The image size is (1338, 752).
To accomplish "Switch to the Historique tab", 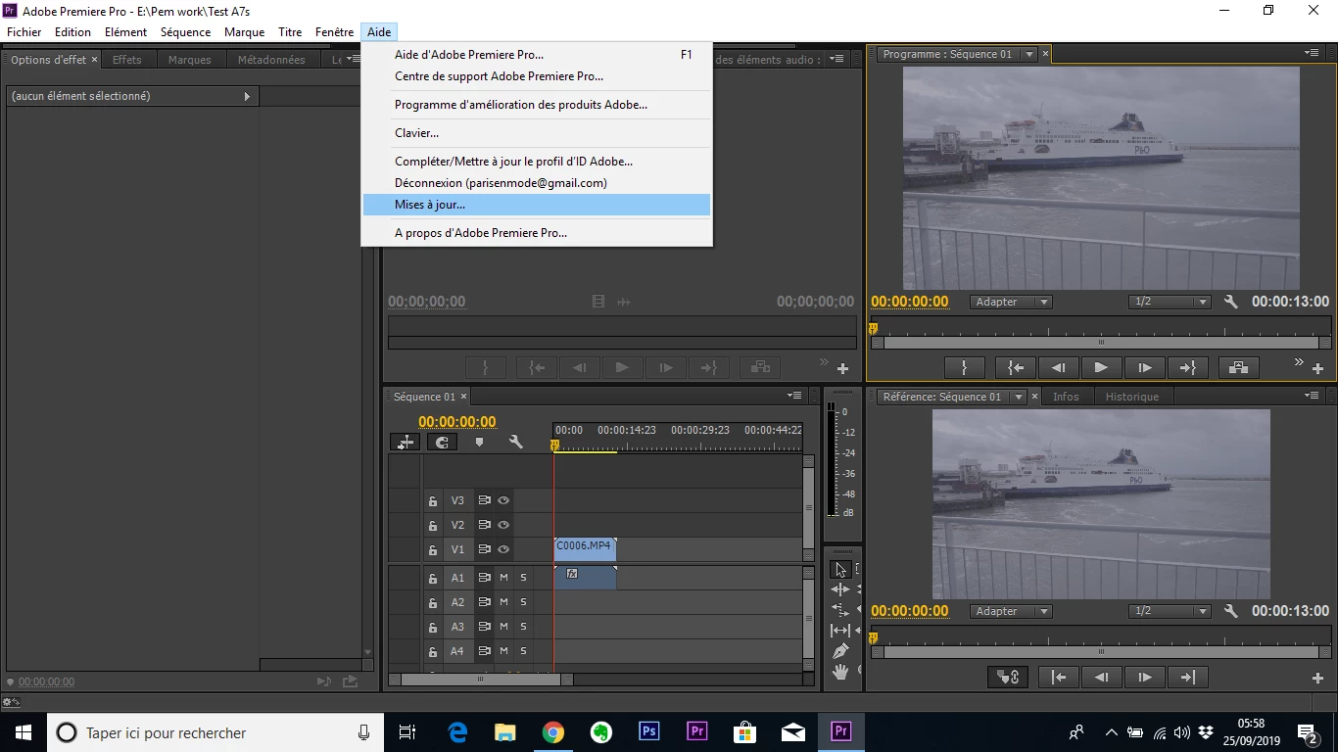I will (x=1132, y=397).
